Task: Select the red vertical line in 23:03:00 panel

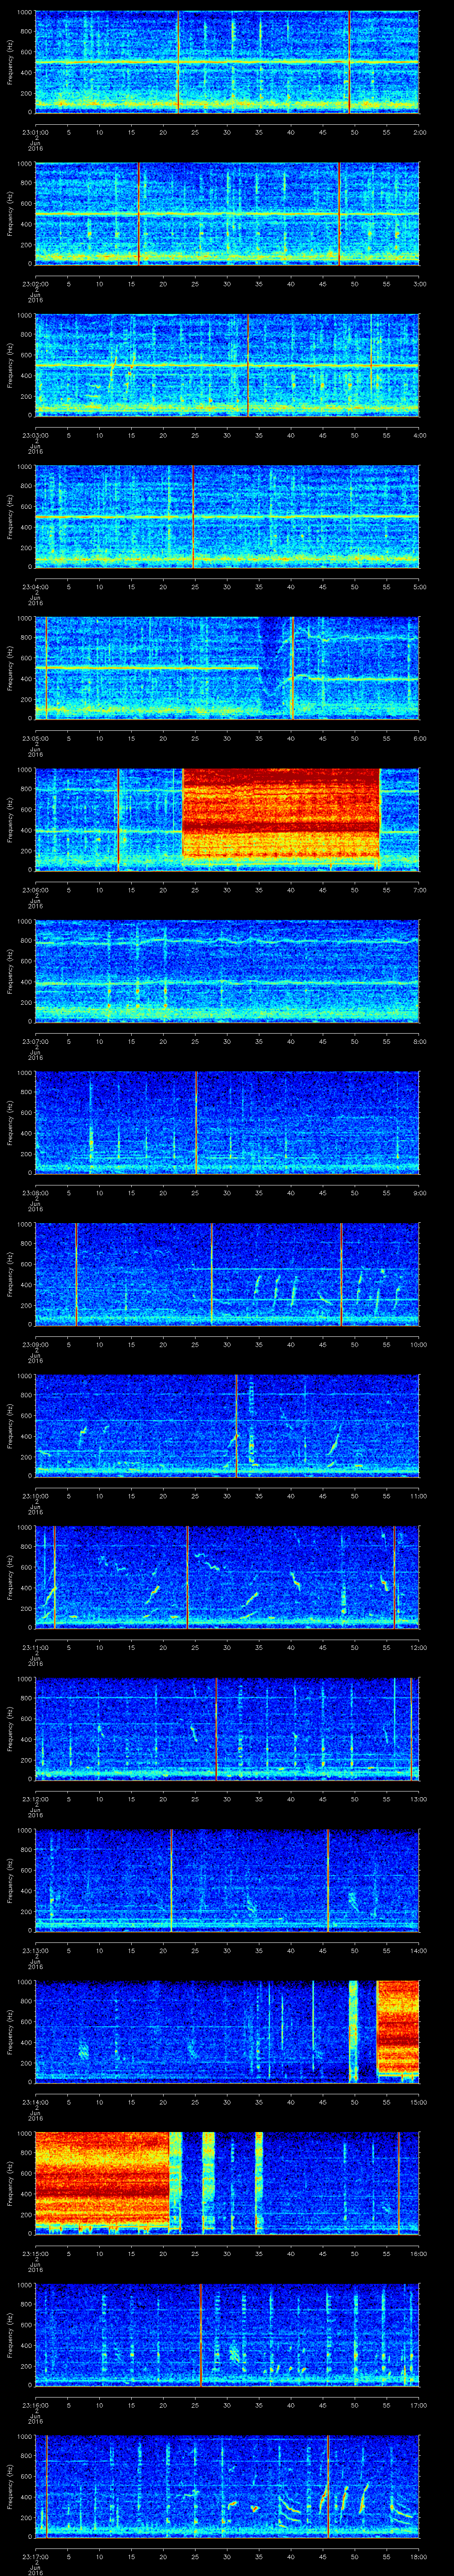Action: point(247,365)
